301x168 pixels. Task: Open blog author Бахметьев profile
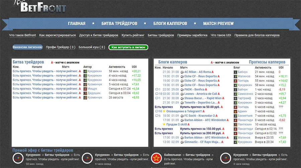click(x=245, y=116)
